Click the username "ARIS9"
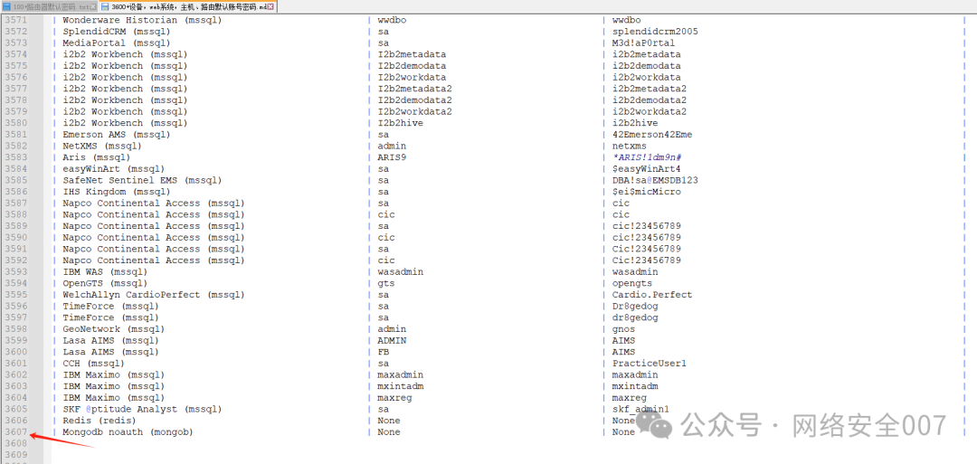The width and height of the screenshot is (977, 464). tap(392, 157)
